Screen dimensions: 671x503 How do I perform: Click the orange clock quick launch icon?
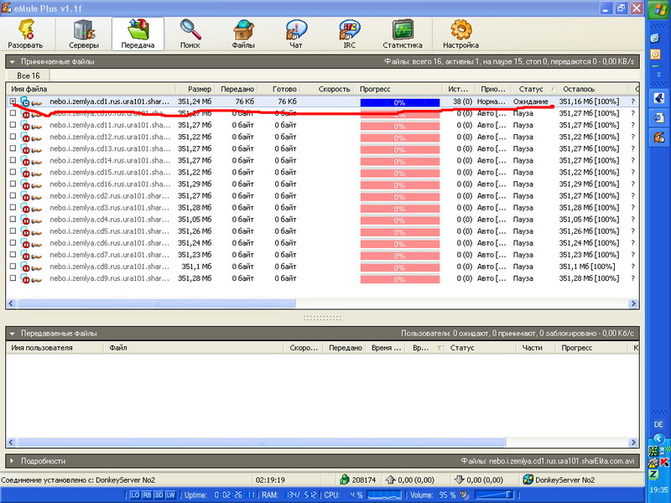(655, 54)
